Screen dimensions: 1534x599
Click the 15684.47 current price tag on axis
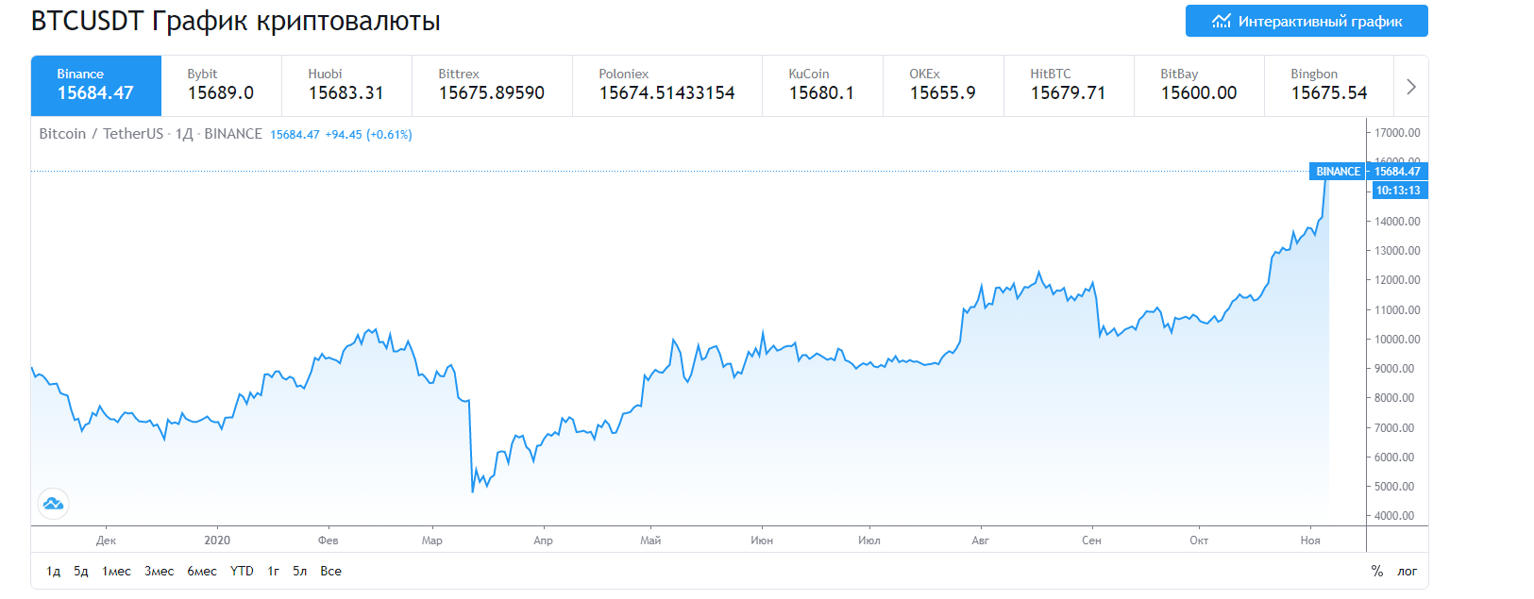[1397, 172]
